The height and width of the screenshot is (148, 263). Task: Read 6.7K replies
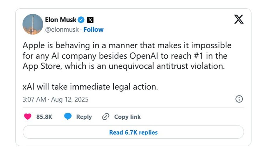coord(133,132)
